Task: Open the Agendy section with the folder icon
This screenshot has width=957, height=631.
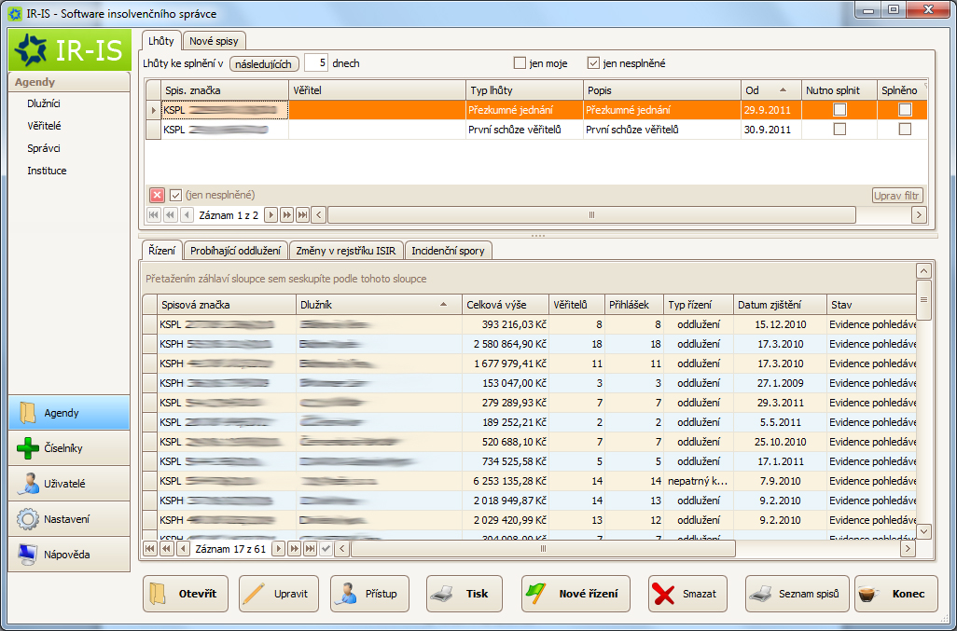Action: coord(69,413)
